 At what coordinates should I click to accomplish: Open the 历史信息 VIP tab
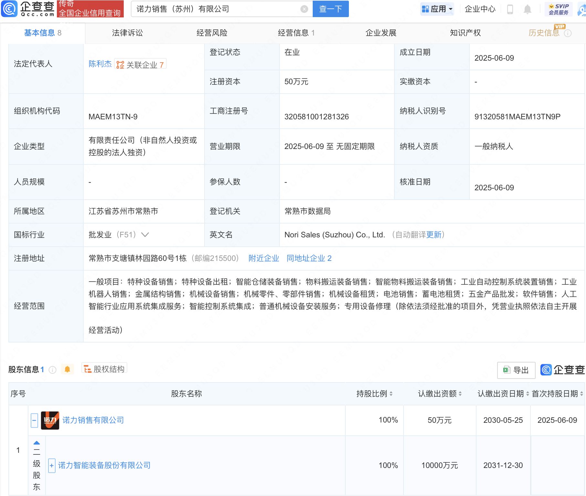point(544,33)
